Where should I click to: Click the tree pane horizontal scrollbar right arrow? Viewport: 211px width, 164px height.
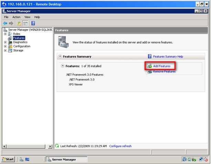50,147
